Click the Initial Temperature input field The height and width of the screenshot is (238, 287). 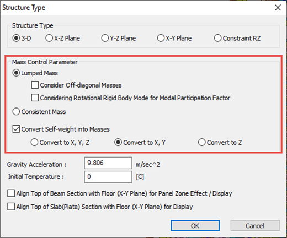click(108, 177)
